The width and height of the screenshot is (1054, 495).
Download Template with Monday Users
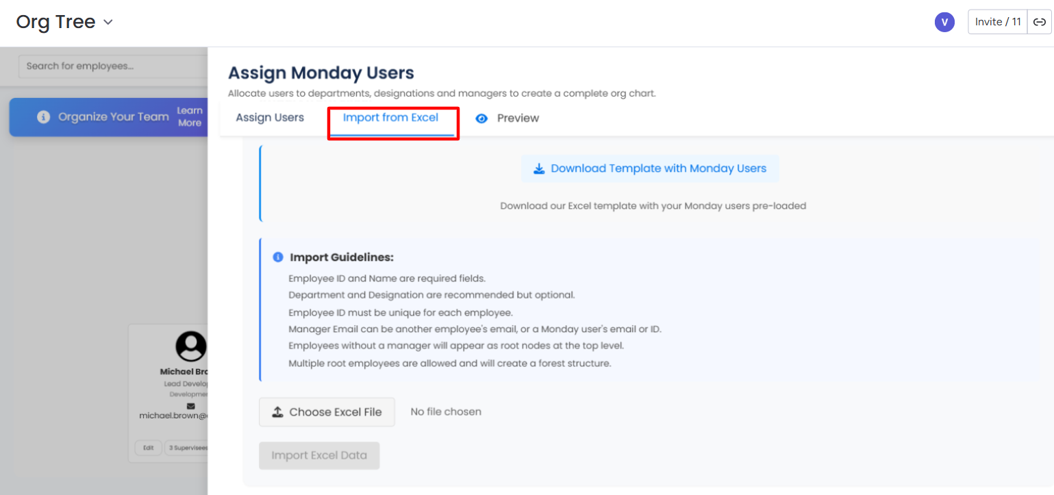tap(650, 168)
